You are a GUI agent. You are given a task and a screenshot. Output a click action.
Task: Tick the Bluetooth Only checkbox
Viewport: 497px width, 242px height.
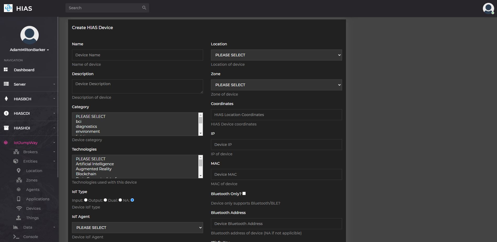(x=244, y=194)
